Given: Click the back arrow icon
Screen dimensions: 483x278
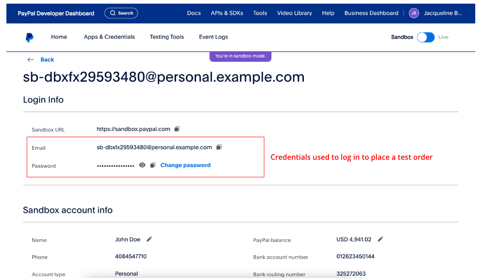Looking at the screenshot, I should click(x=31, y=60).
